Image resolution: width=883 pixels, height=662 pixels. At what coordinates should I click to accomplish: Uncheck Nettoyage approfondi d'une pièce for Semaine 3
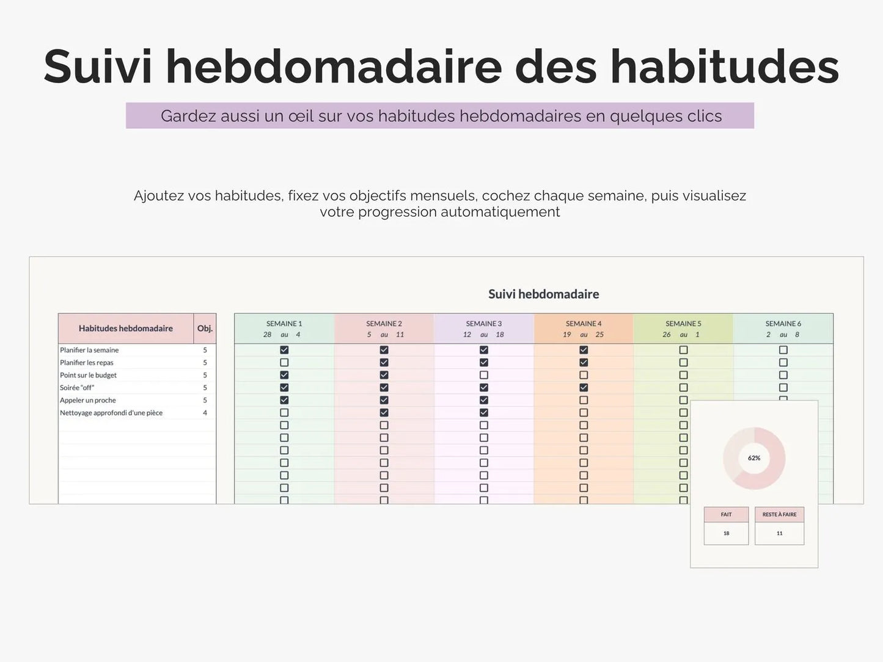(484, 413)
